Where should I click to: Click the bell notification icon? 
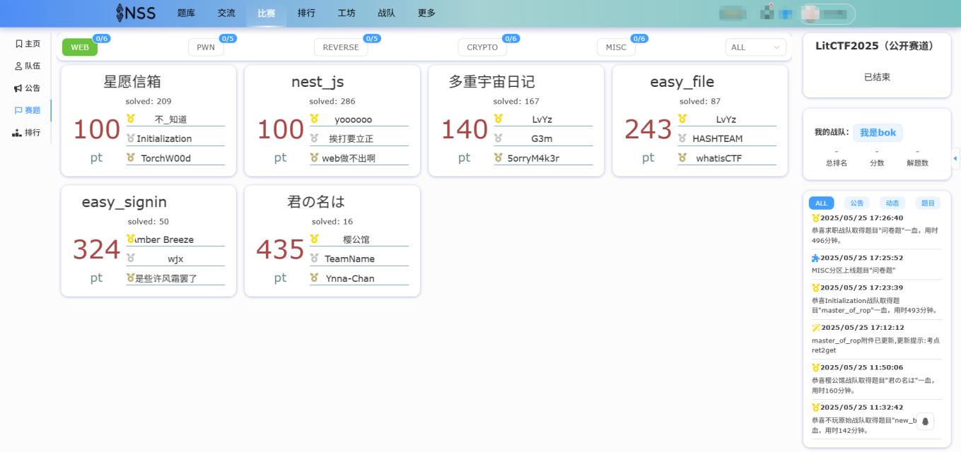coord(924,422)
